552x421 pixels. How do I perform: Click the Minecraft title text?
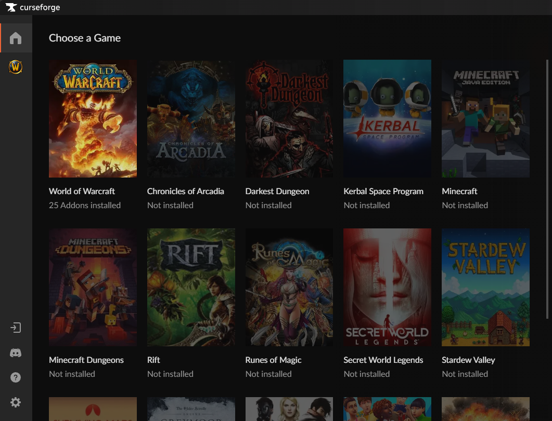point(459,192)
